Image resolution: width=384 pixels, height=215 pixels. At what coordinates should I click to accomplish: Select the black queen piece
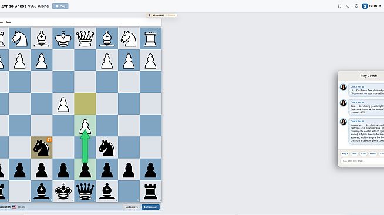[85, 192]
